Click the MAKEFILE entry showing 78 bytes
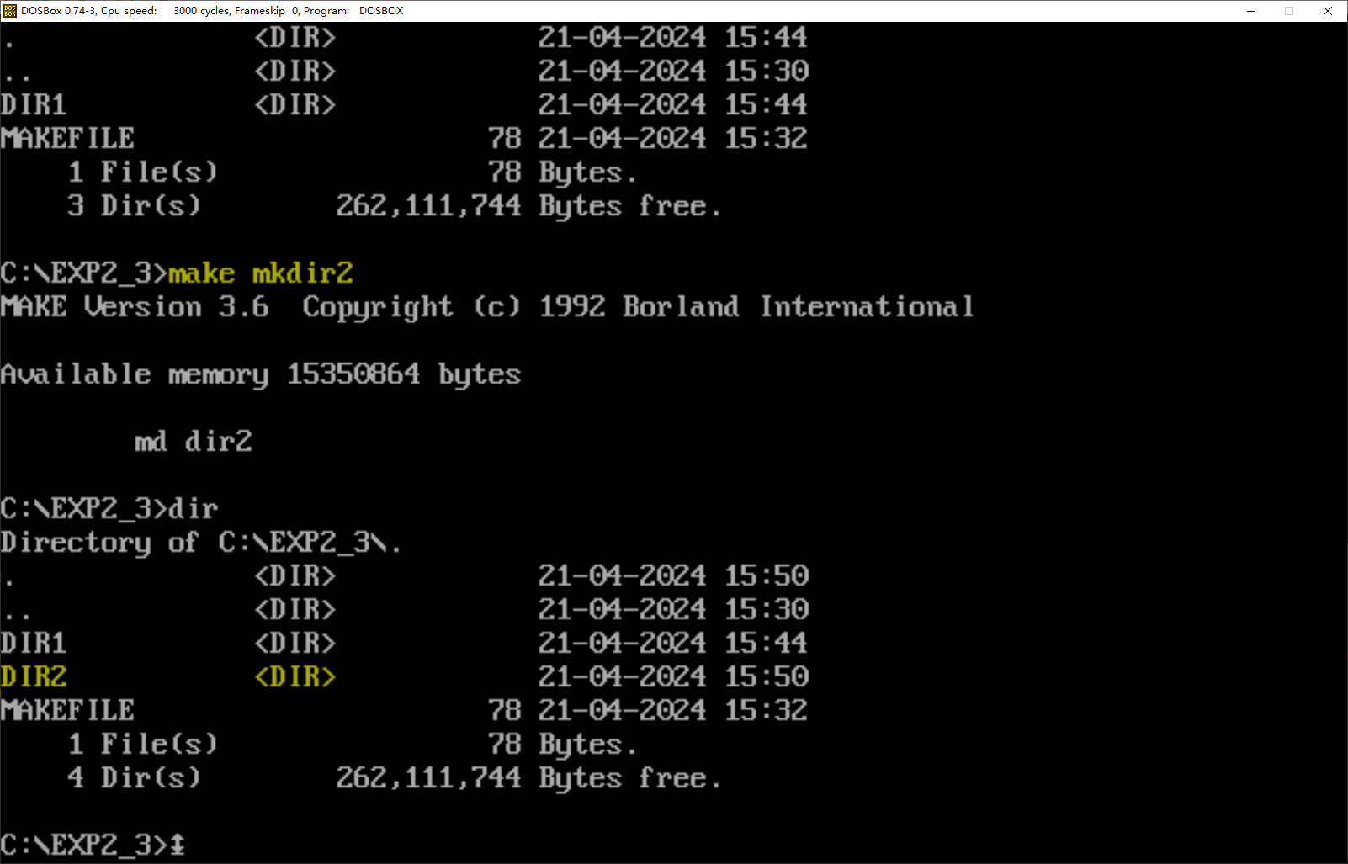 point(67,709)
